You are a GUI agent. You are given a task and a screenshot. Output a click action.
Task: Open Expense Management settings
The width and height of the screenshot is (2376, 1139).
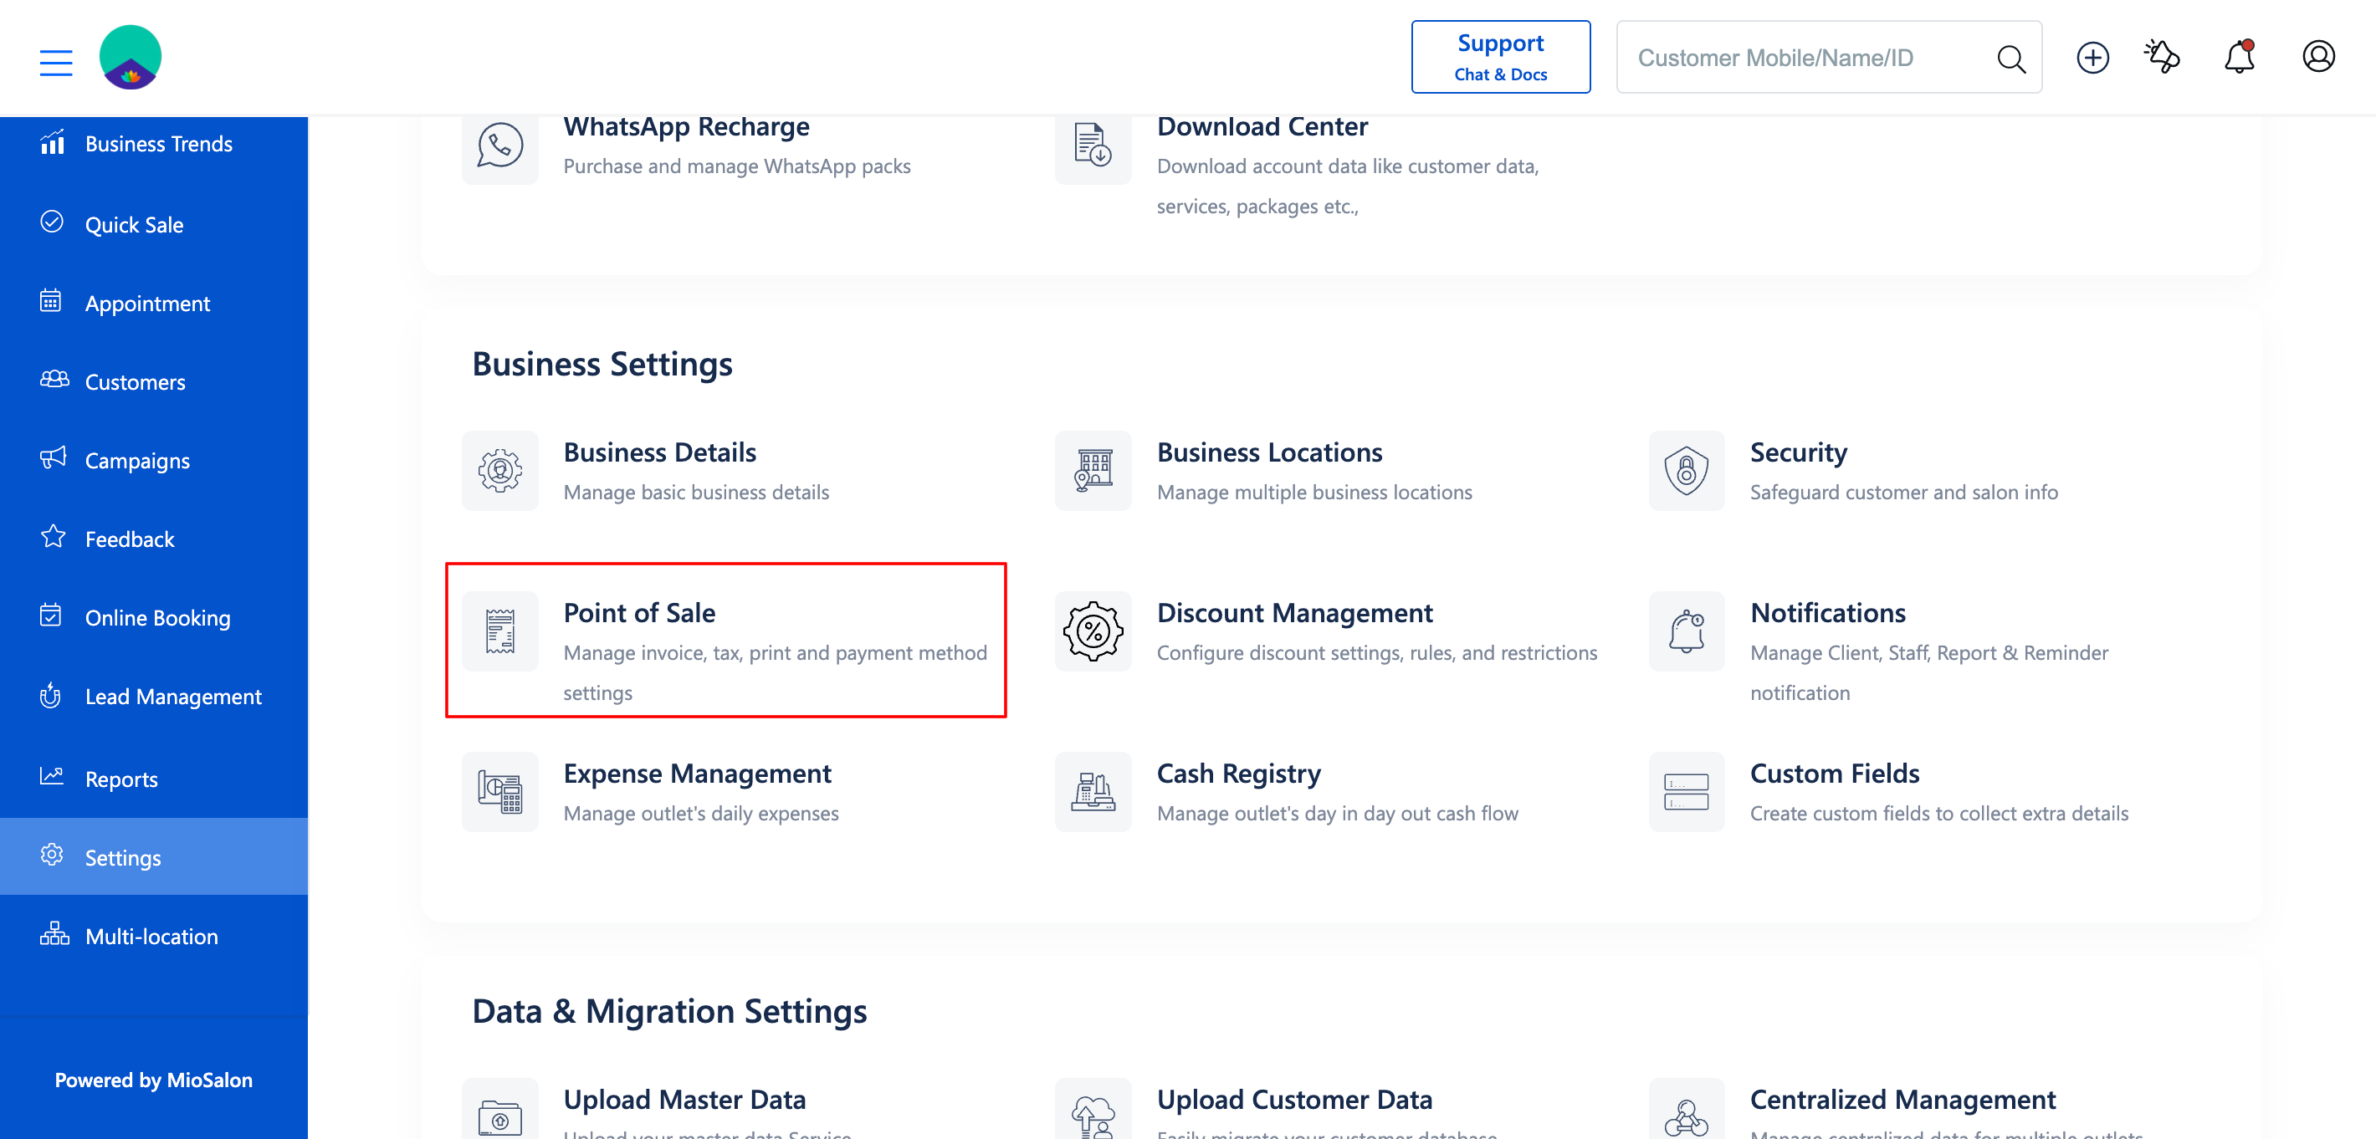coord(697,773)
